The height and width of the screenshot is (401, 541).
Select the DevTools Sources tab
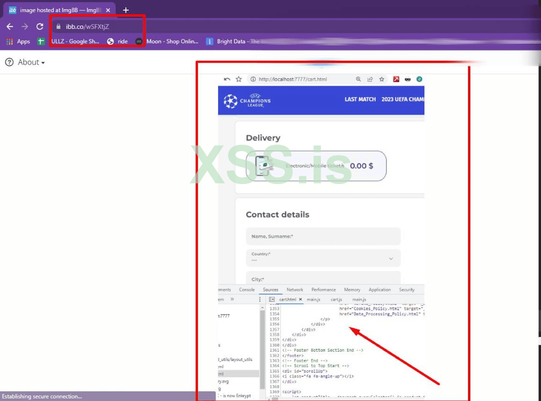[x=270, y=290]
